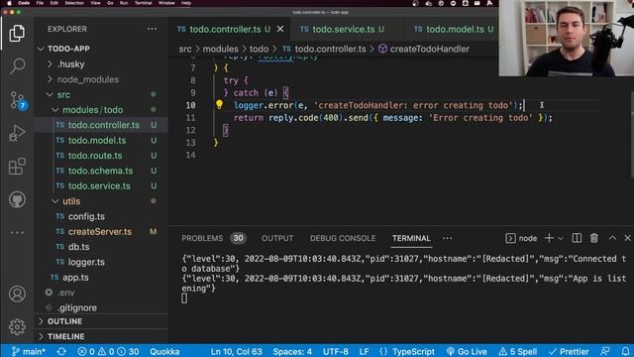Open the Explorer view in the activity bar

(x=17, y=33)
